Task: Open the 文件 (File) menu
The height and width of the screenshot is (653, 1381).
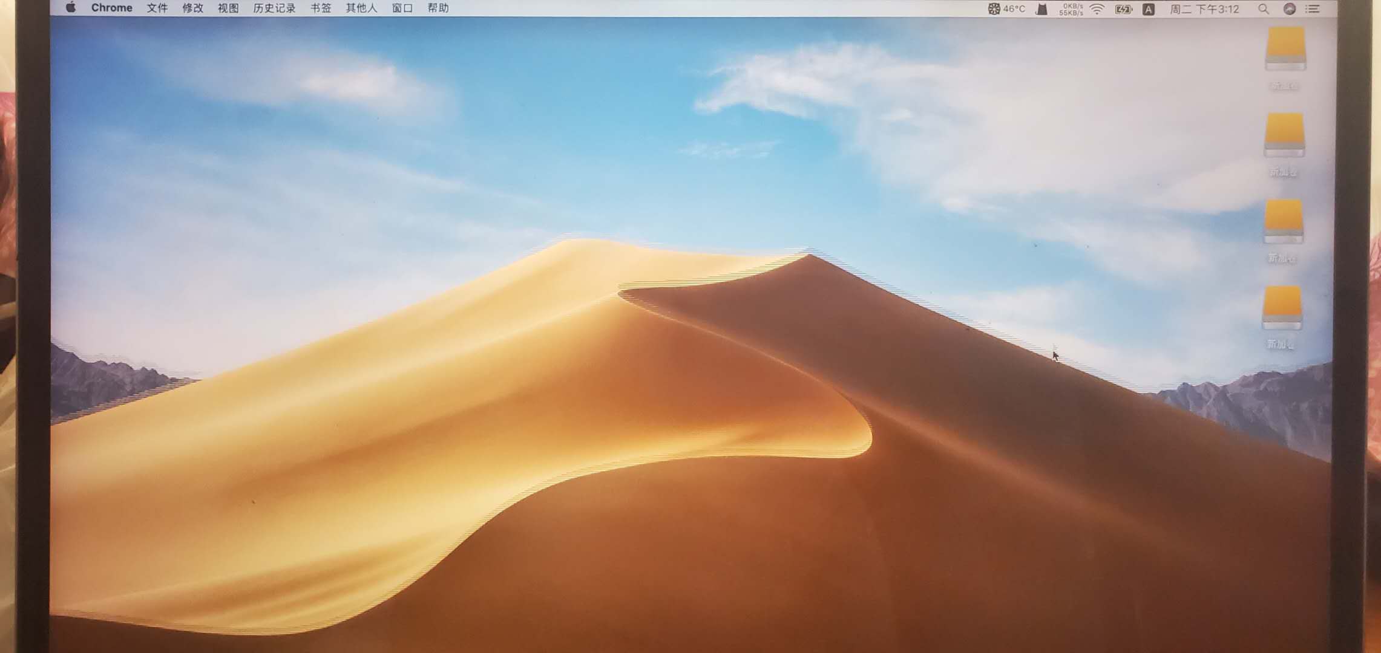Action: point(157,8)
